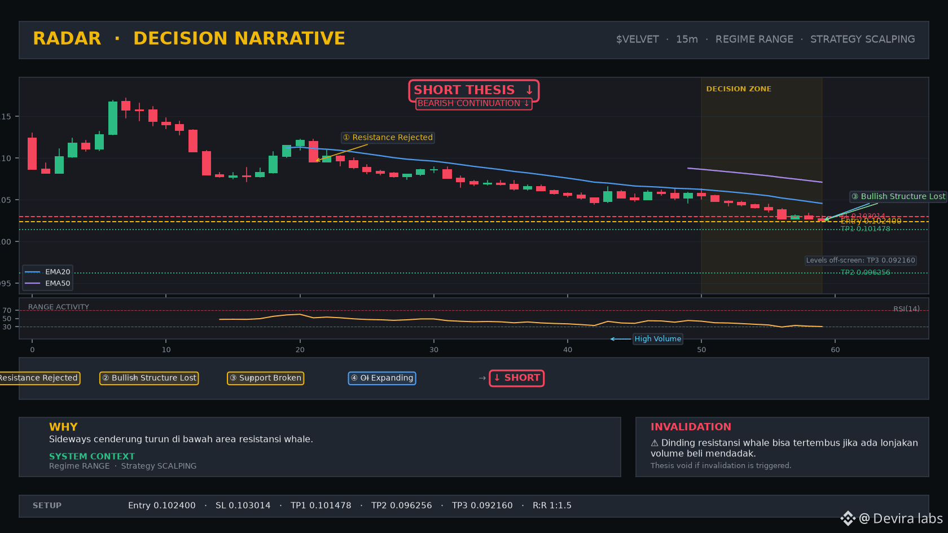Click the Entry 0.102400 level label on chart
Screen dimensions: 948x533
click(871, 221)
